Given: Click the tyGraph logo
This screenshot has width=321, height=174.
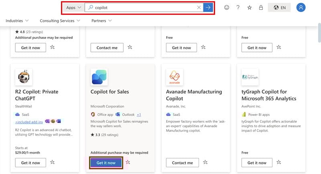Looking at the screenshot, I should click(x=250, y=77).
